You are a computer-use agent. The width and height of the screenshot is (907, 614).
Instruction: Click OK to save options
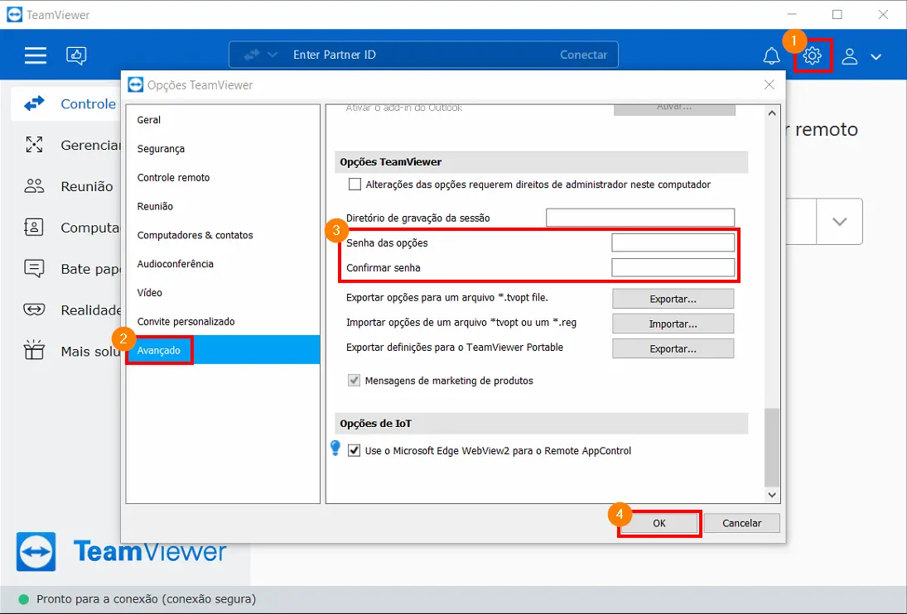click(x=659, y=523)
